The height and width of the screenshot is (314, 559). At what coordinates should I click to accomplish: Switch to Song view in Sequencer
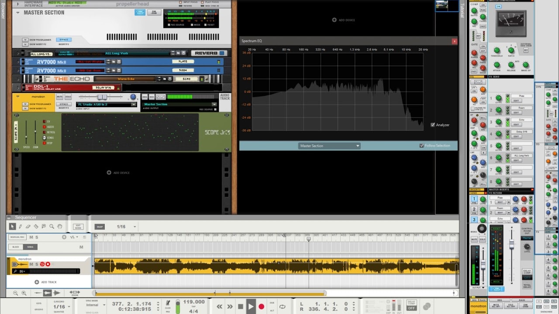click(30, 247)
